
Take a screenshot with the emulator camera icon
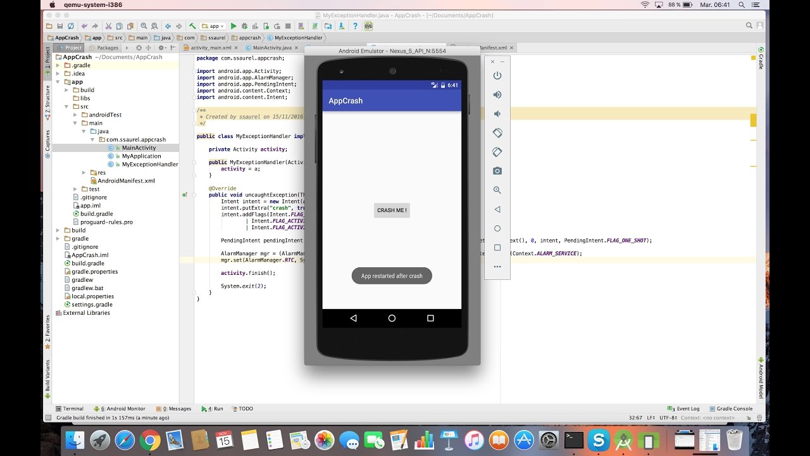(497, 171)
